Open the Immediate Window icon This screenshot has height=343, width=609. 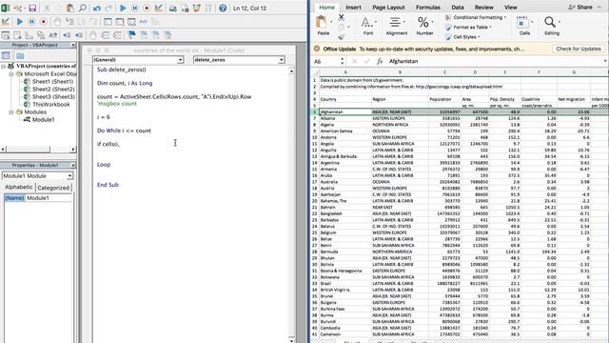[x=120, y=22]
